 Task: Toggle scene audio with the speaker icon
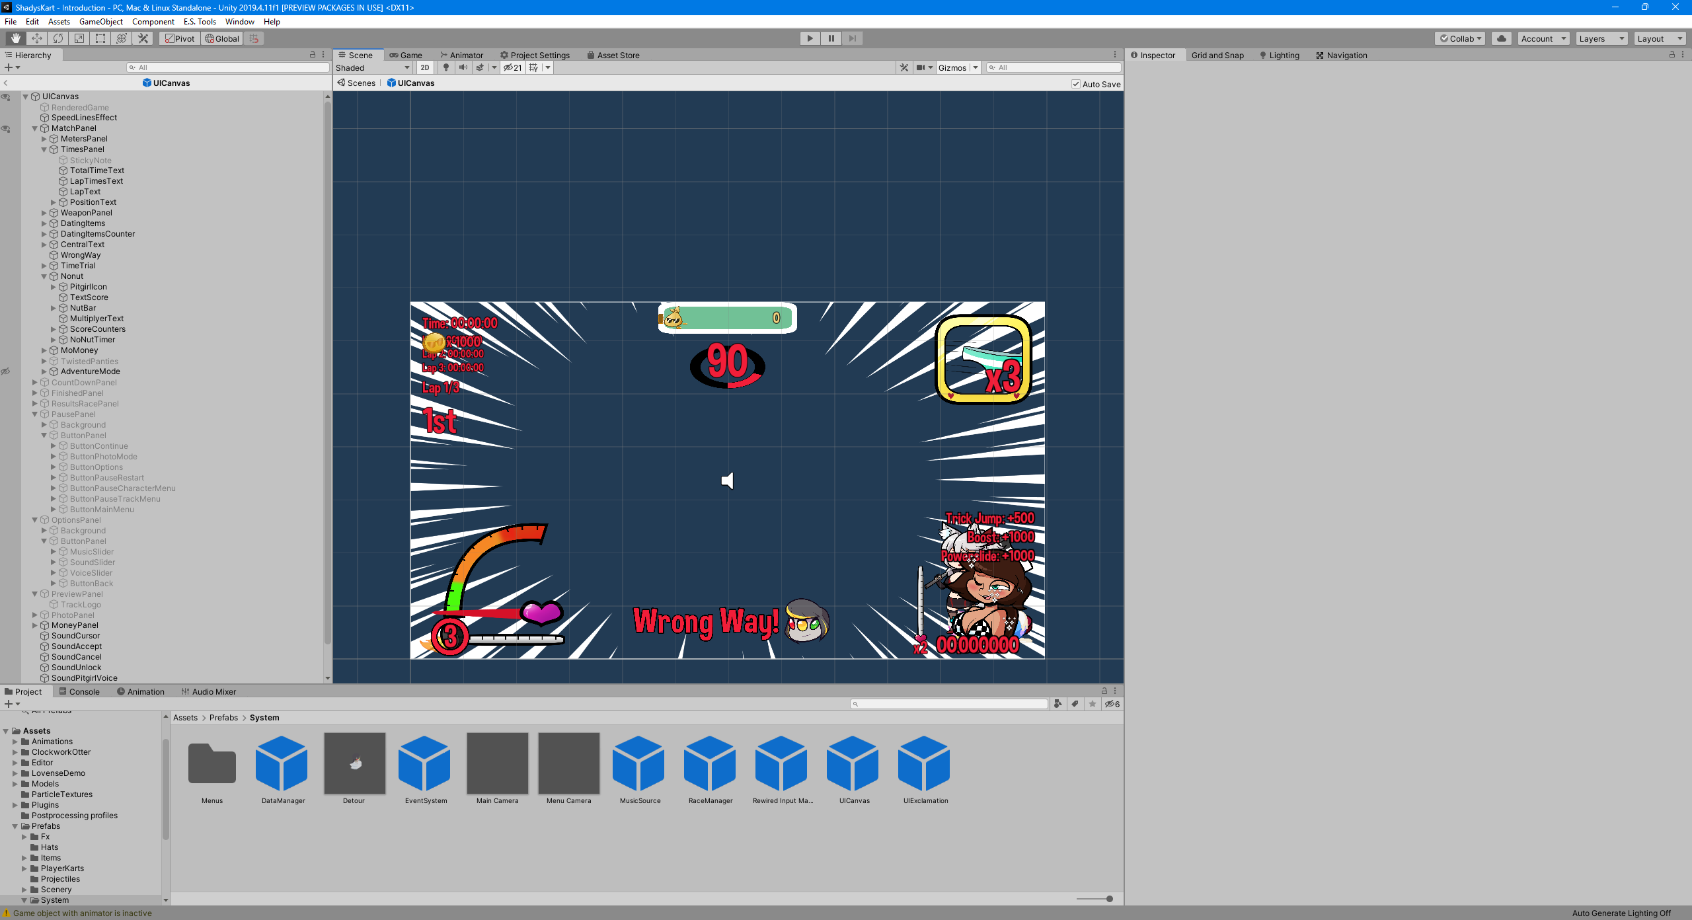pos(463,67)
